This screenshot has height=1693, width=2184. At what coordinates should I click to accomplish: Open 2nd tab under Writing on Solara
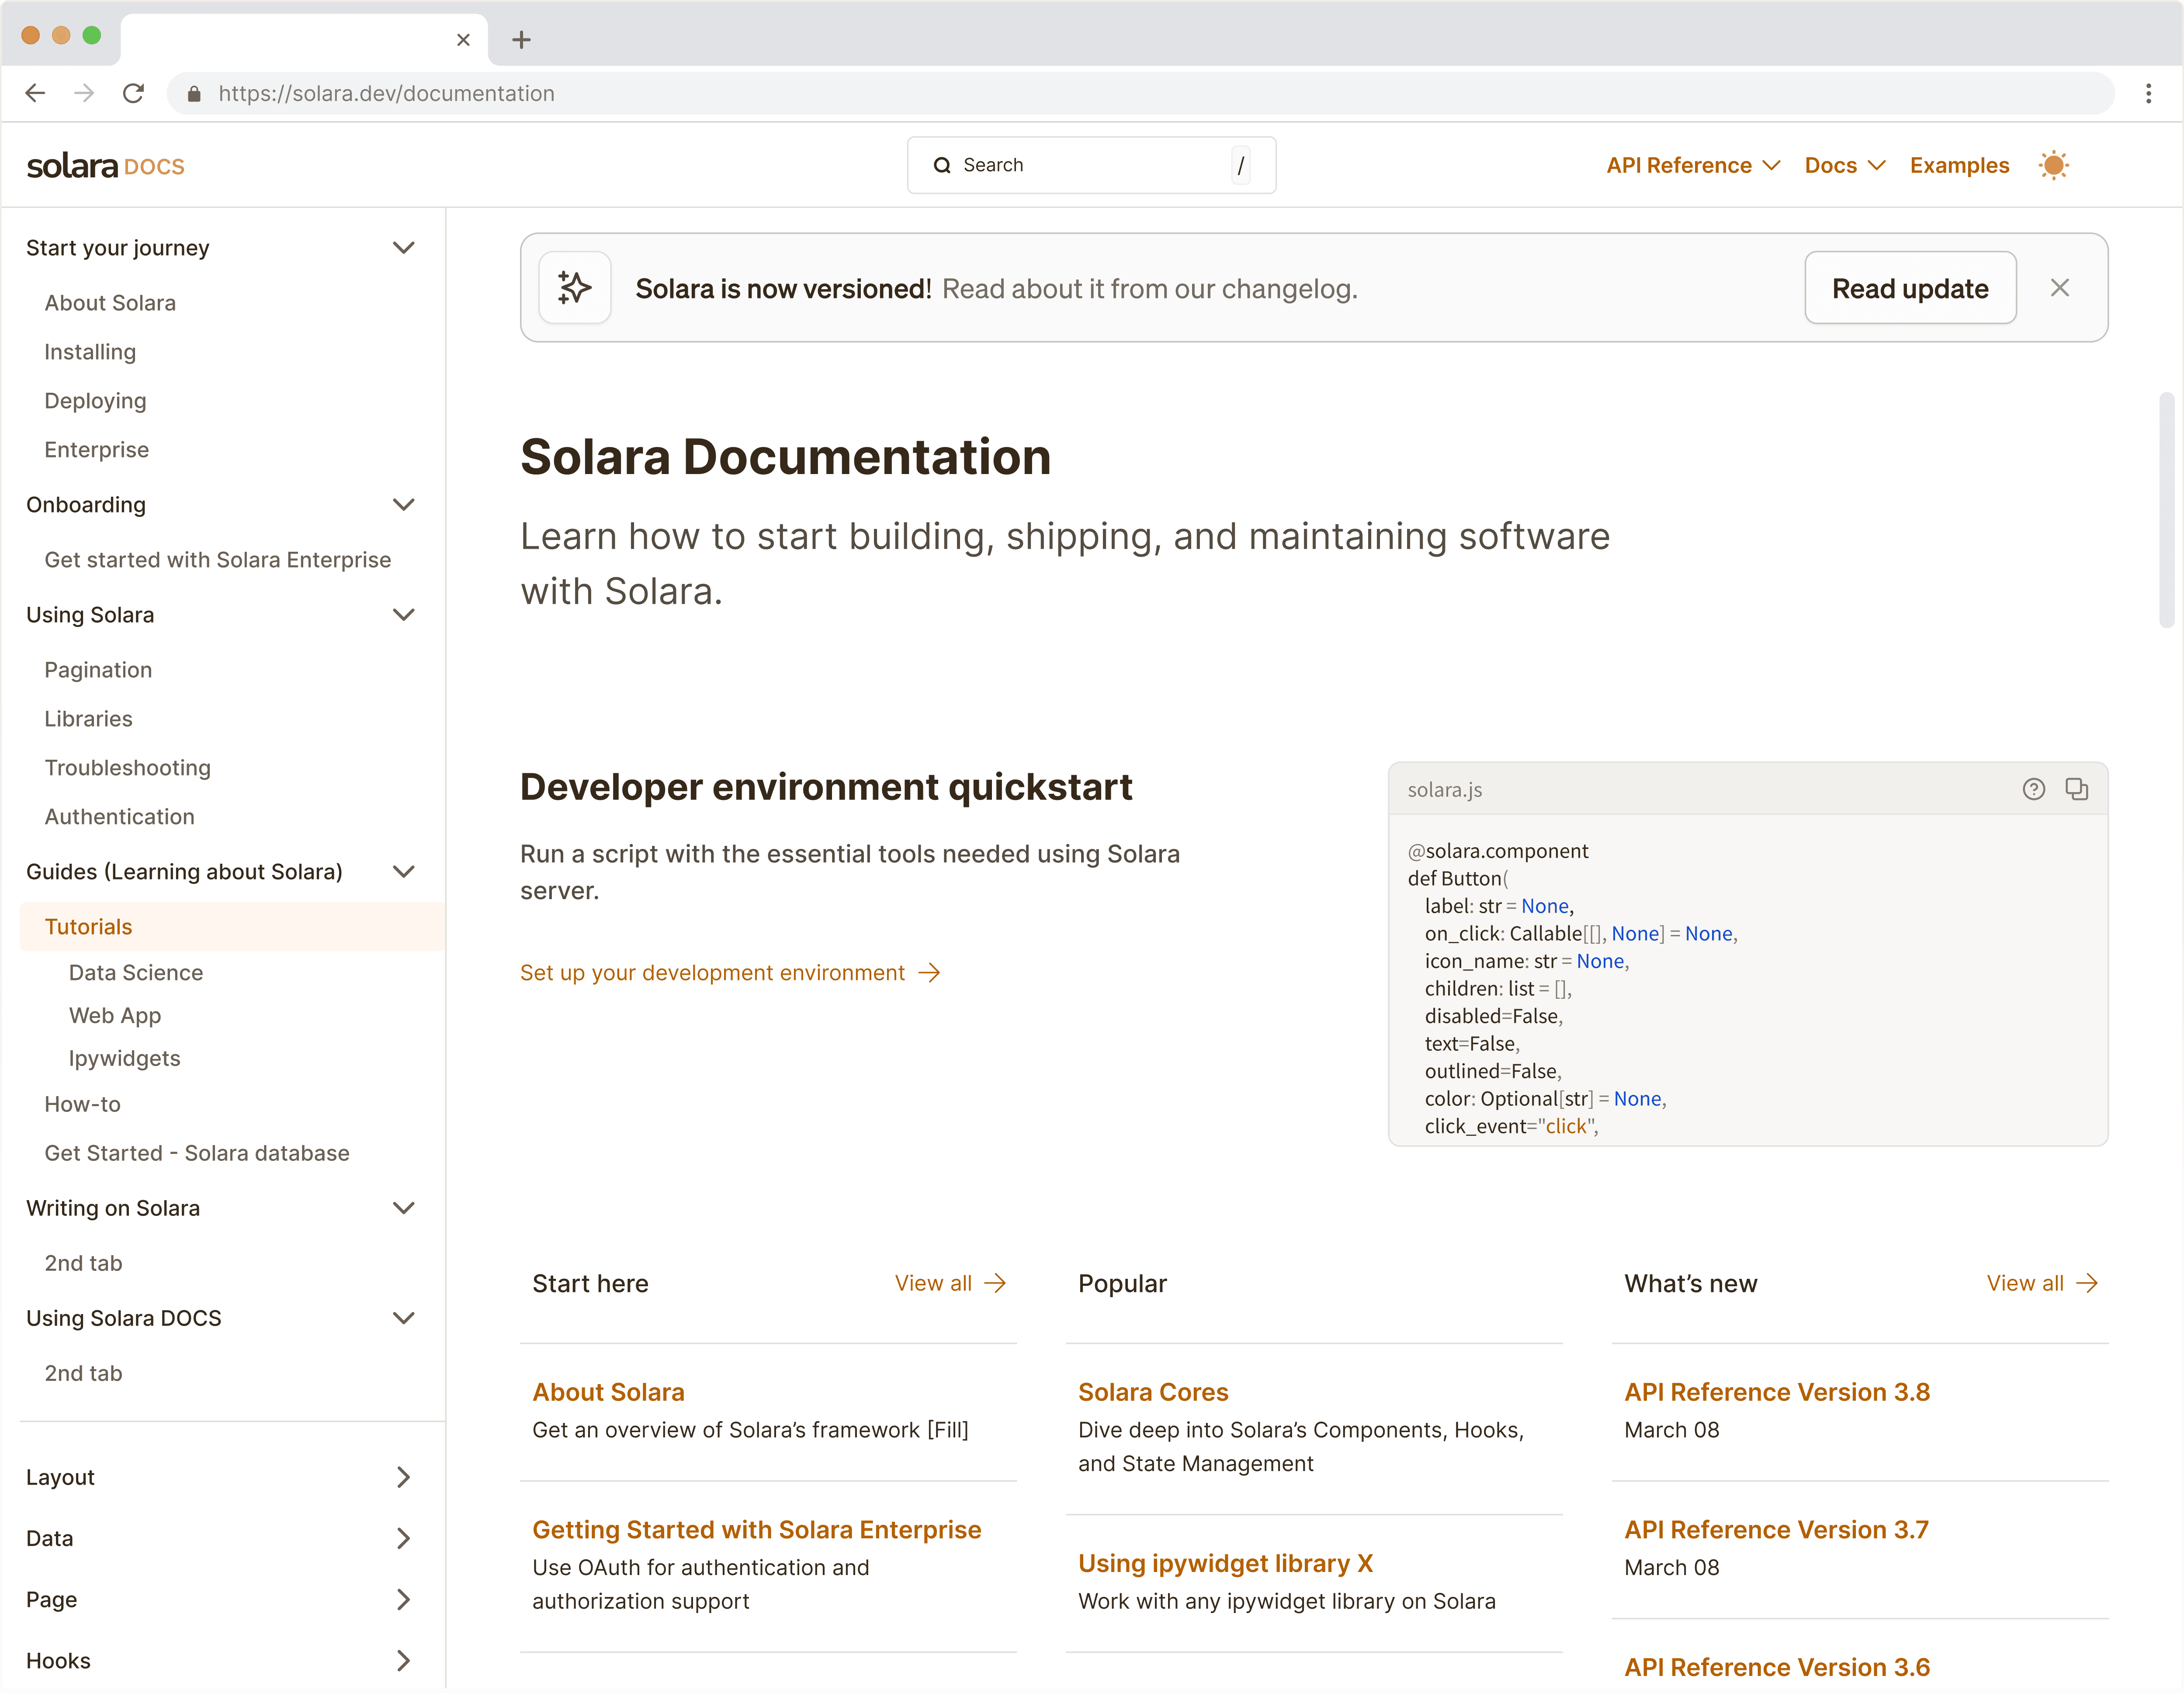pos(83,1263)
